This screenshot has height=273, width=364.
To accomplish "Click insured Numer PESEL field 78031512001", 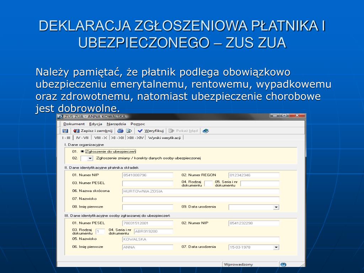I will 148,223.
